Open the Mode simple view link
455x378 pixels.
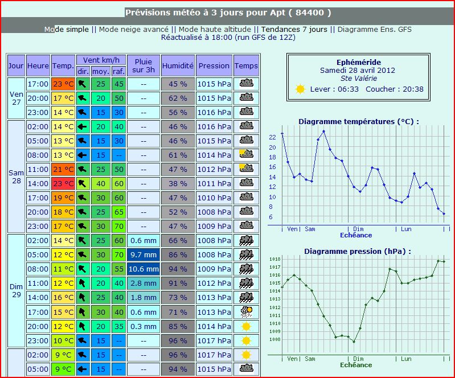pyautogui.click(x=67, y=29)
